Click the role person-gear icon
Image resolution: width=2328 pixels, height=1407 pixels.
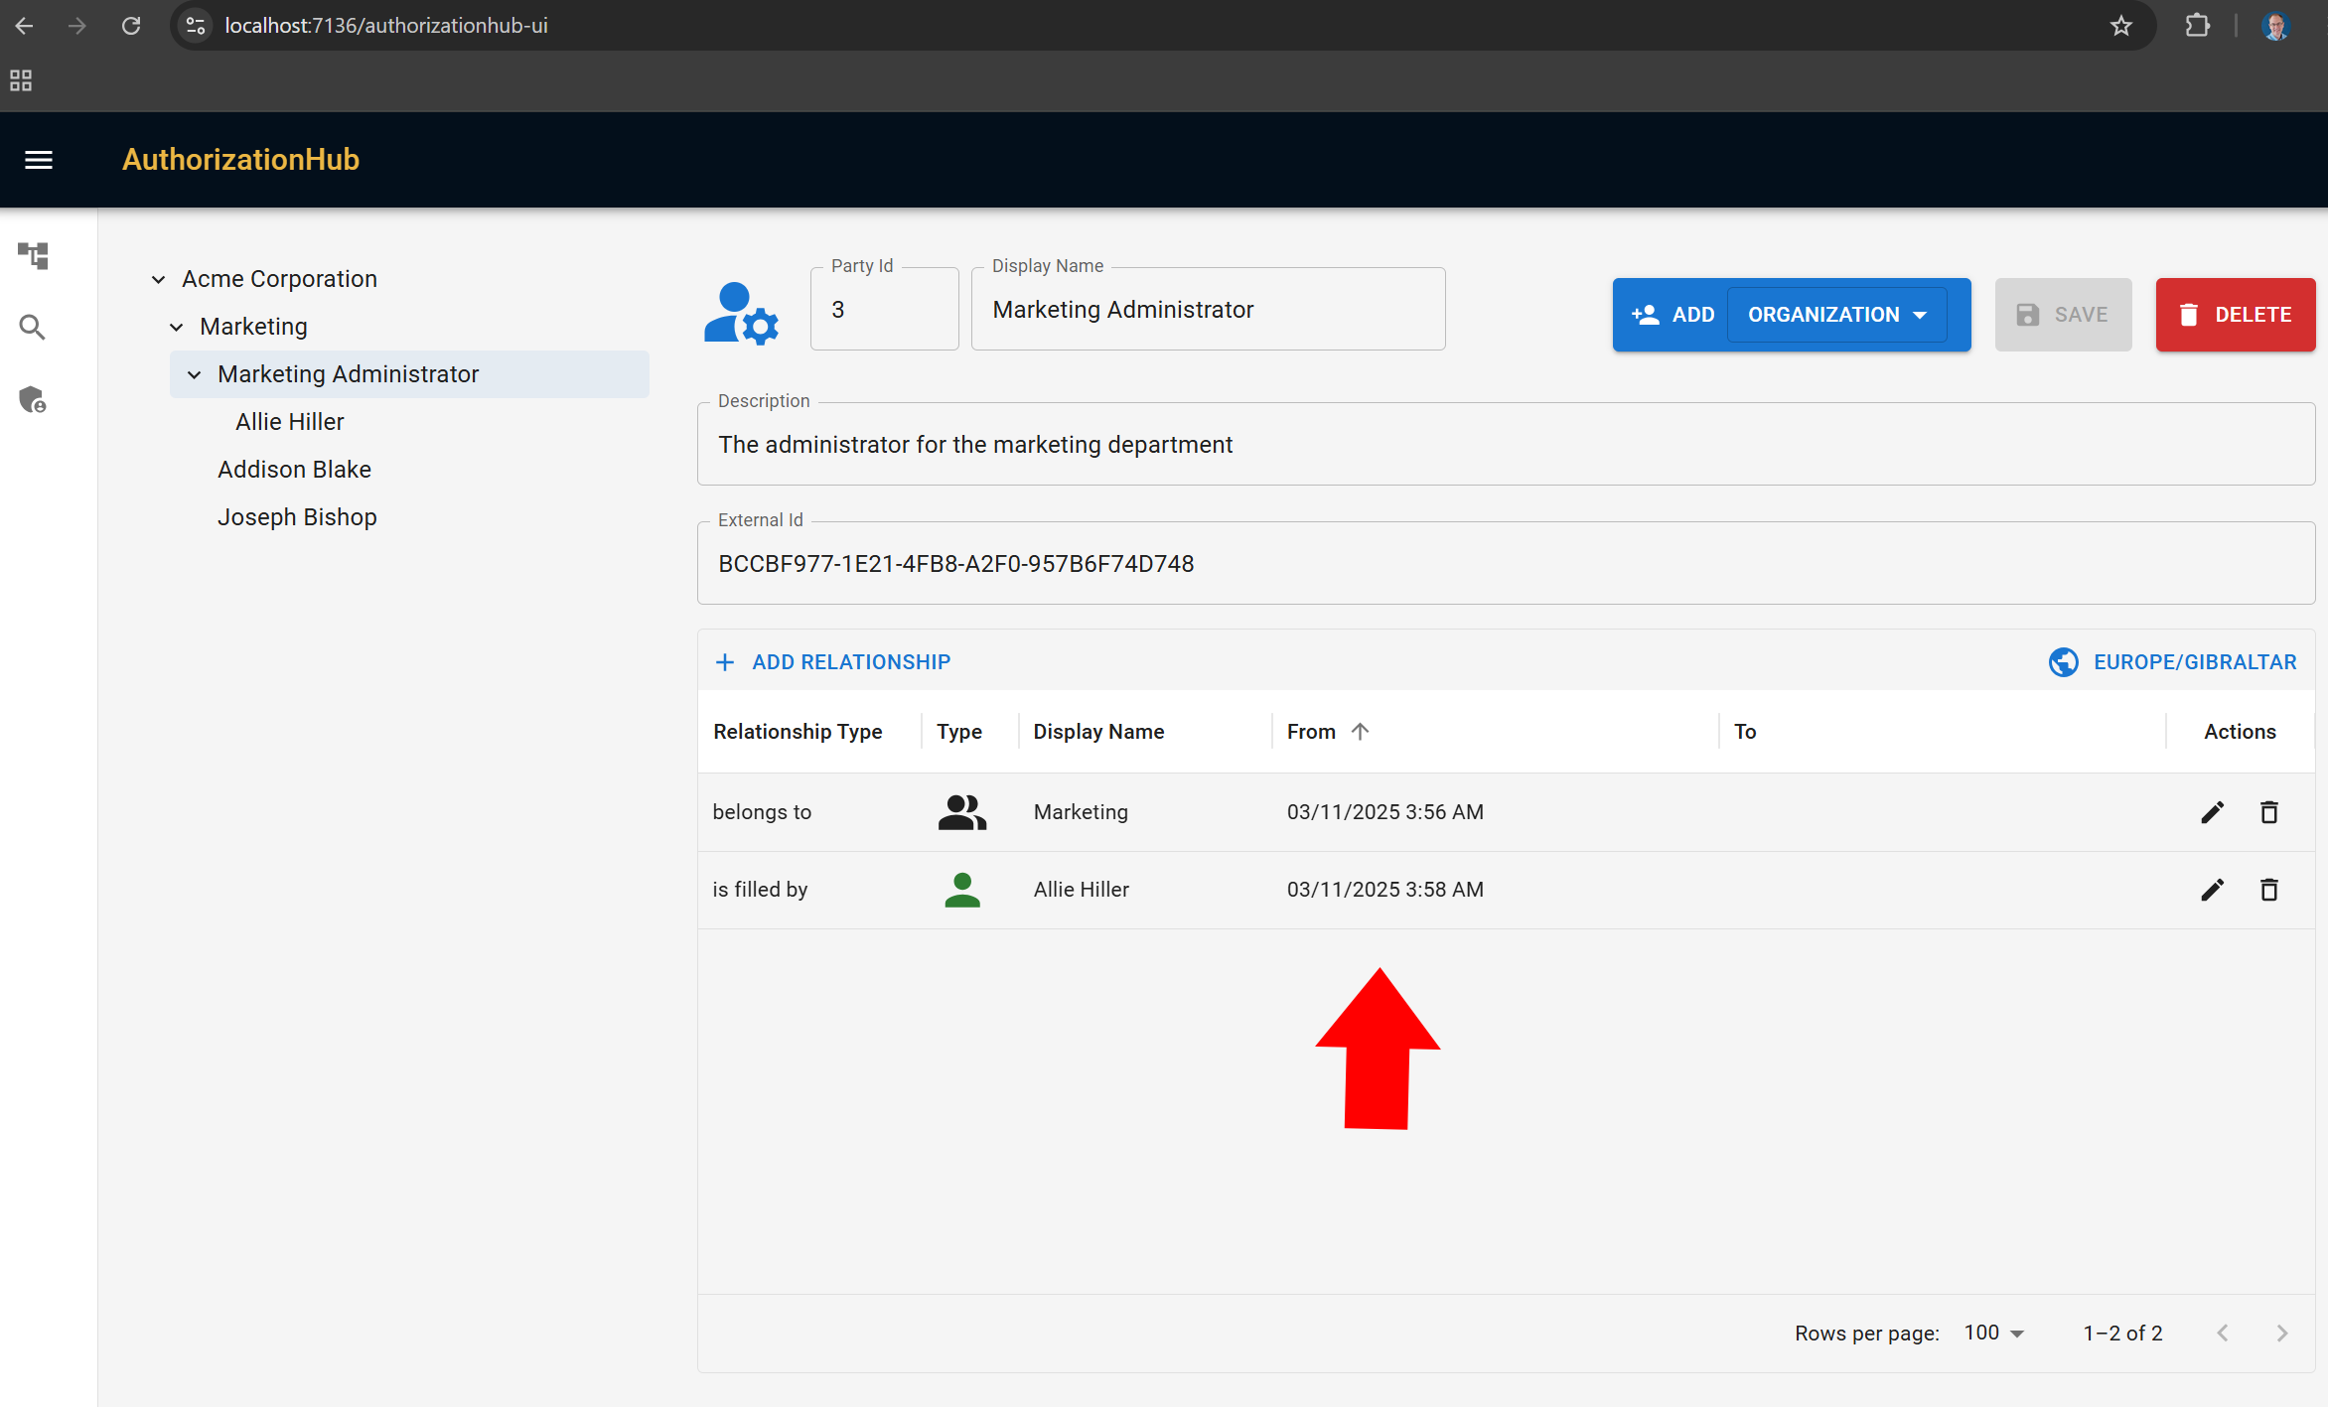point(741,314)
